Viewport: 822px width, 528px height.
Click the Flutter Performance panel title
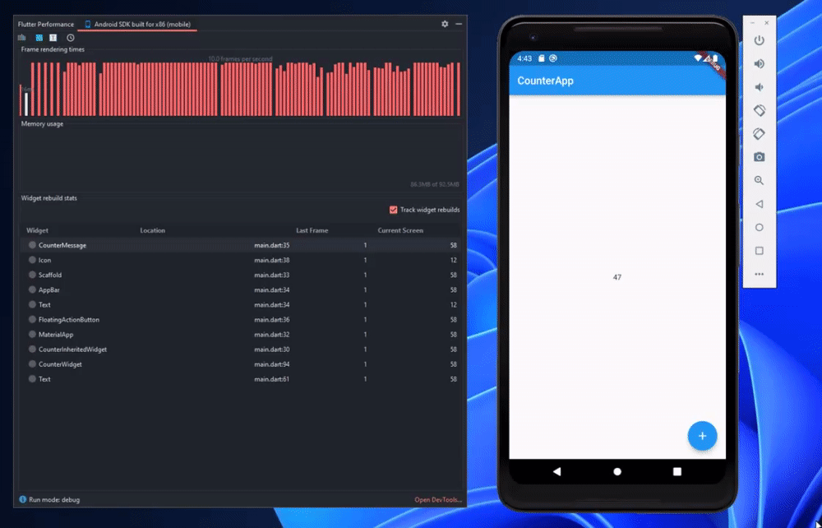46,24
